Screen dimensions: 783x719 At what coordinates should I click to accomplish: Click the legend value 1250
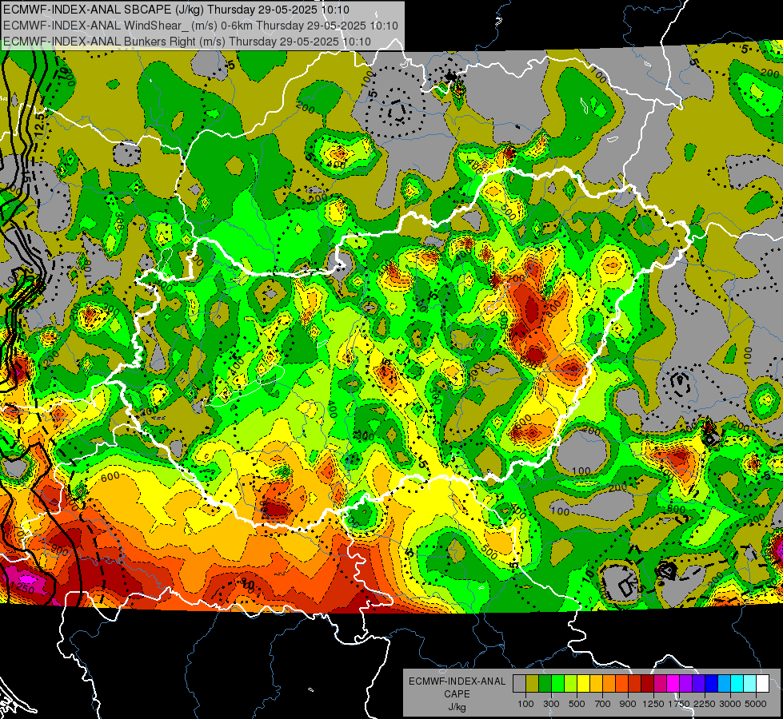(653, 704)
